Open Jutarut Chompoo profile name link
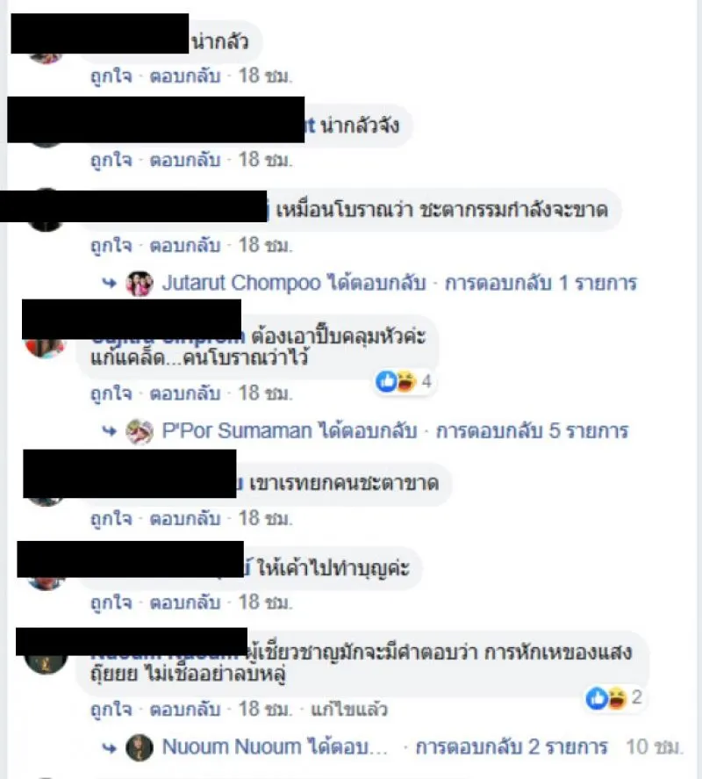This screenshot has height=779, width=702. tap(241, 283)
